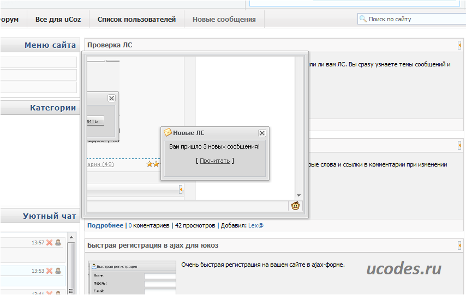Screen dimensions: 466x295
Task: Click the Подробнее link
Action: [x=105, y=225]
